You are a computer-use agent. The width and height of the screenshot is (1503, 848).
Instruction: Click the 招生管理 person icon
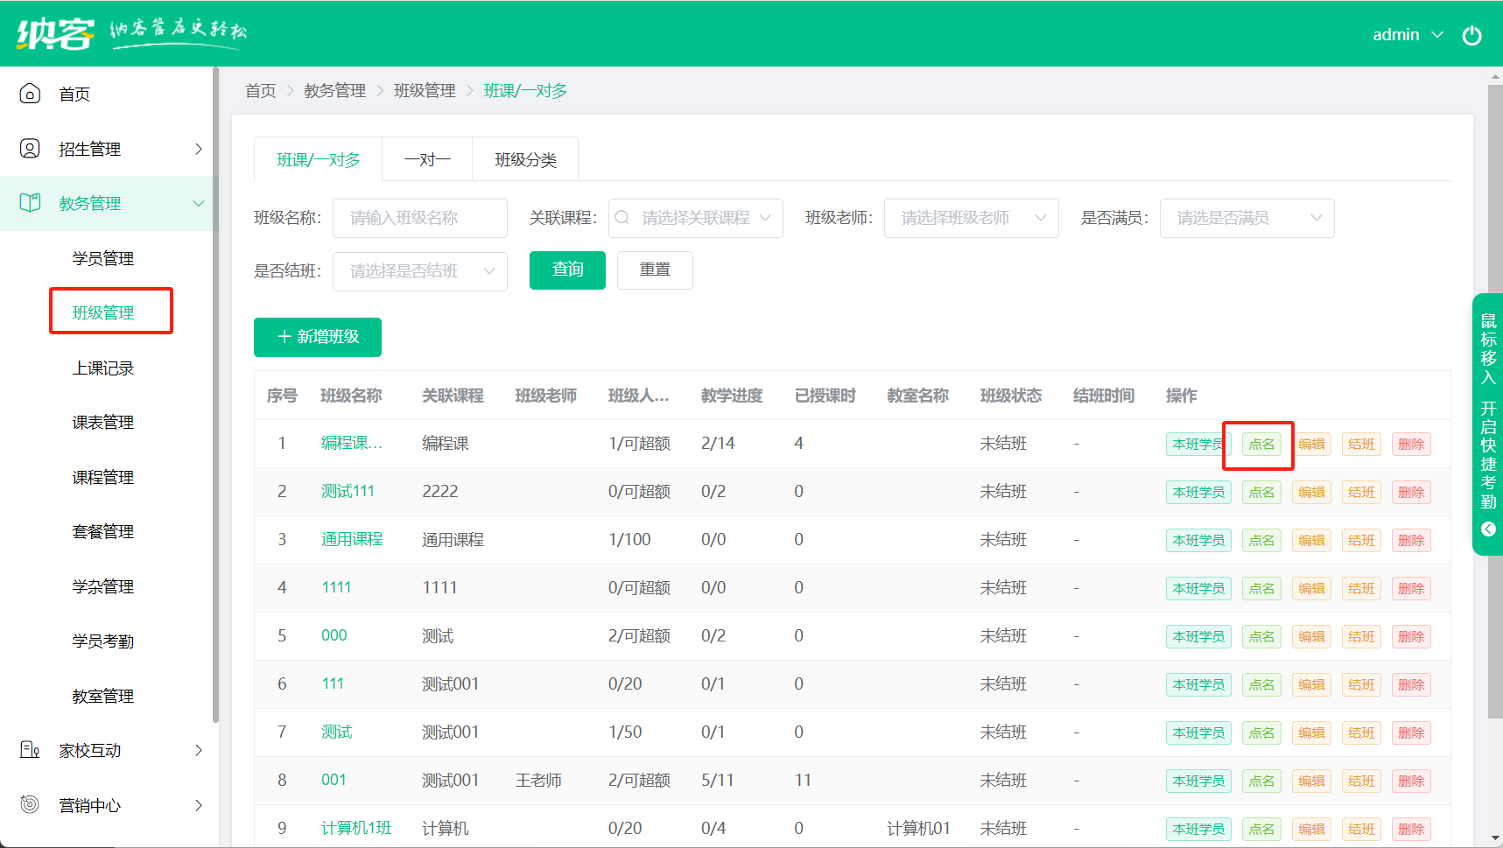[30, 149]
